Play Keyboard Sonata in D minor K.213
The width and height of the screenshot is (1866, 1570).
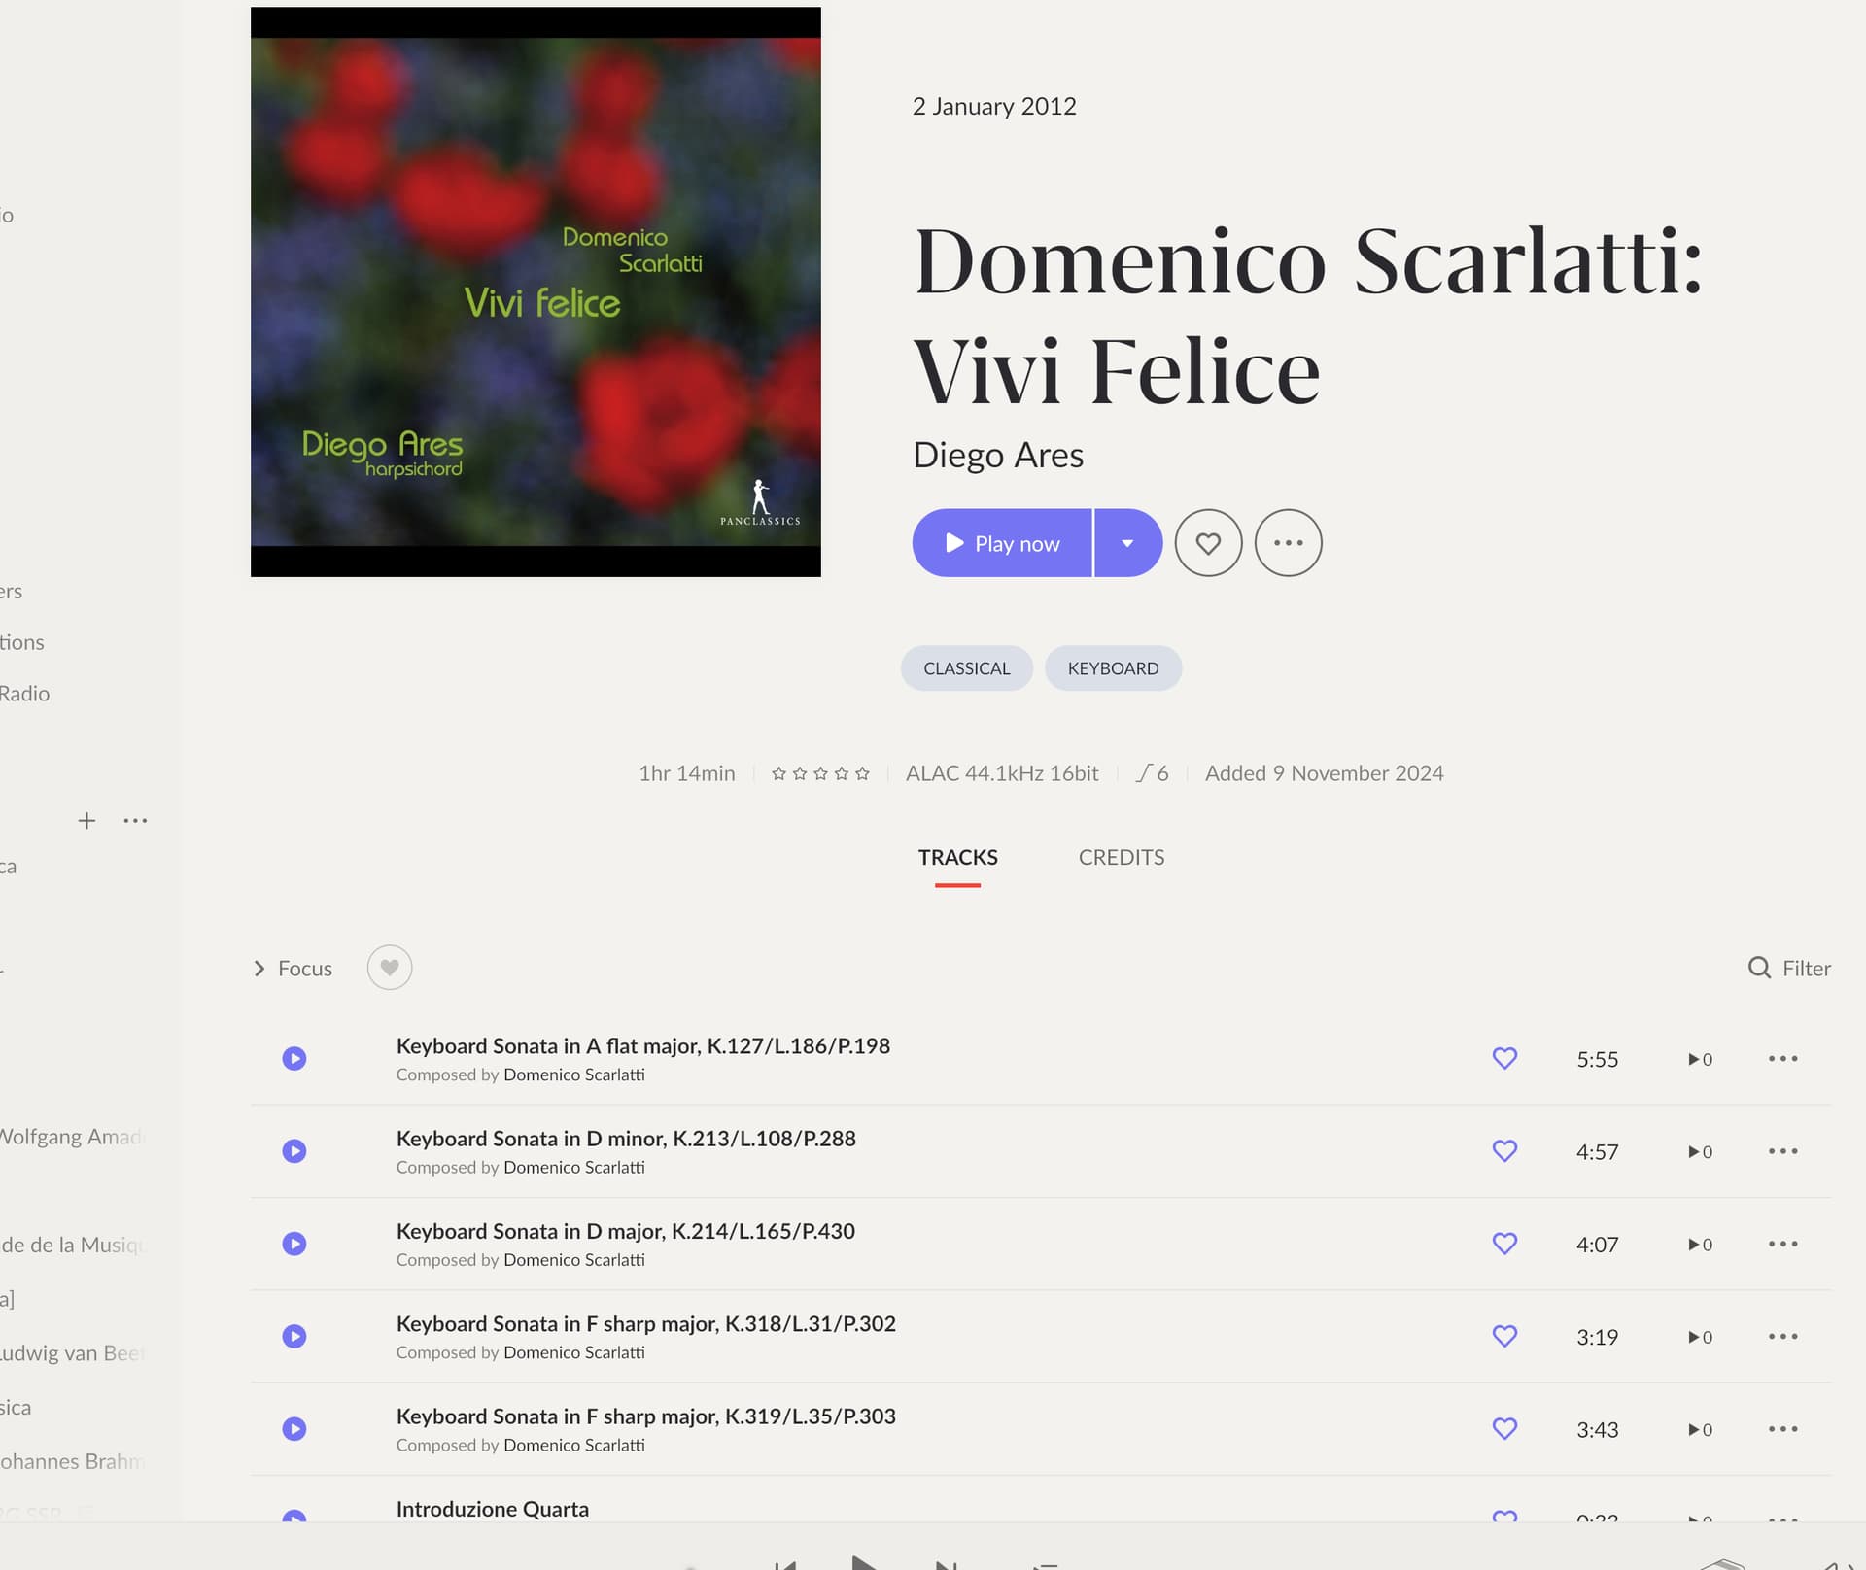click(294, 1151)
